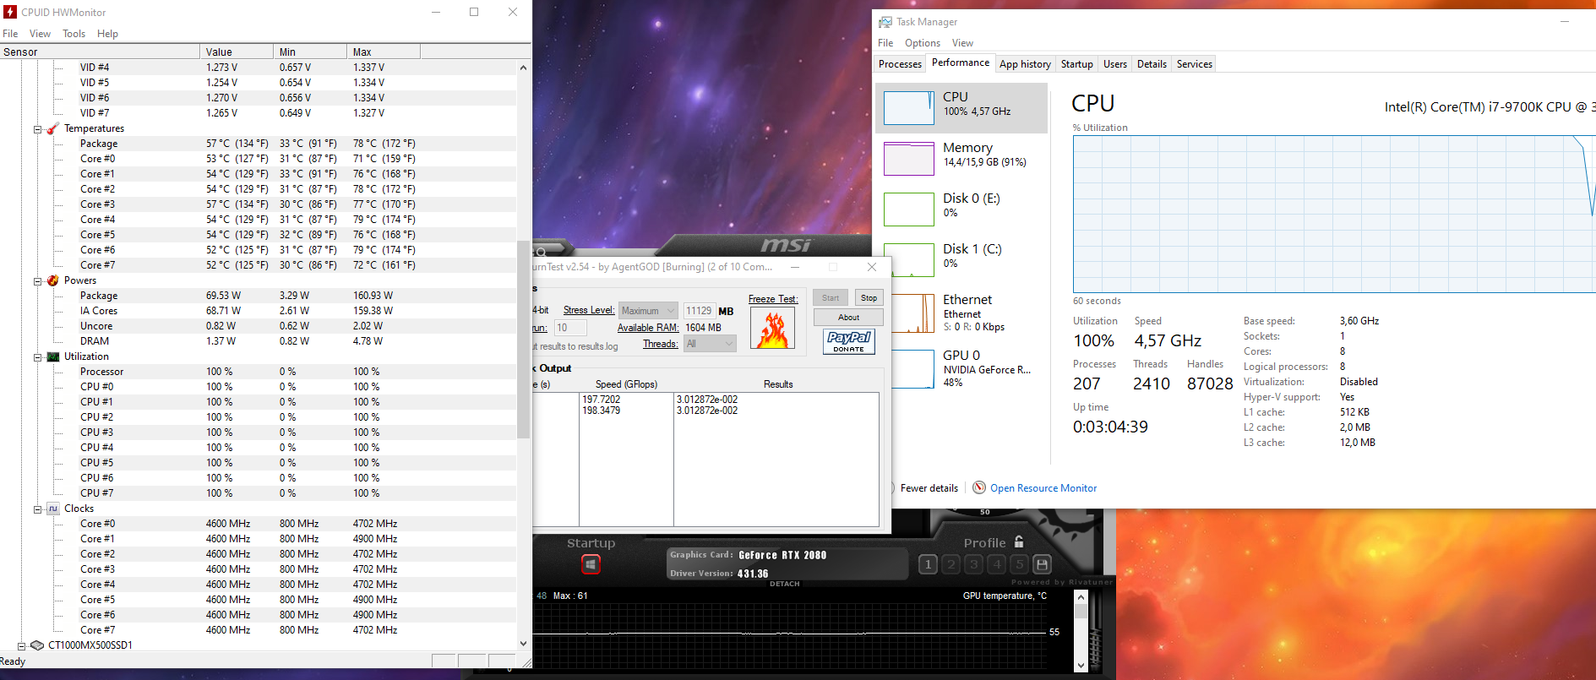Select the Ethernet graph thumbnail
Viewport: 1596px width, 680px height.
[912, 313]
